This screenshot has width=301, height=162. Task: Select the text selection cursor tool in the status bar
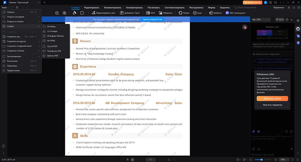tap(132, 159)
